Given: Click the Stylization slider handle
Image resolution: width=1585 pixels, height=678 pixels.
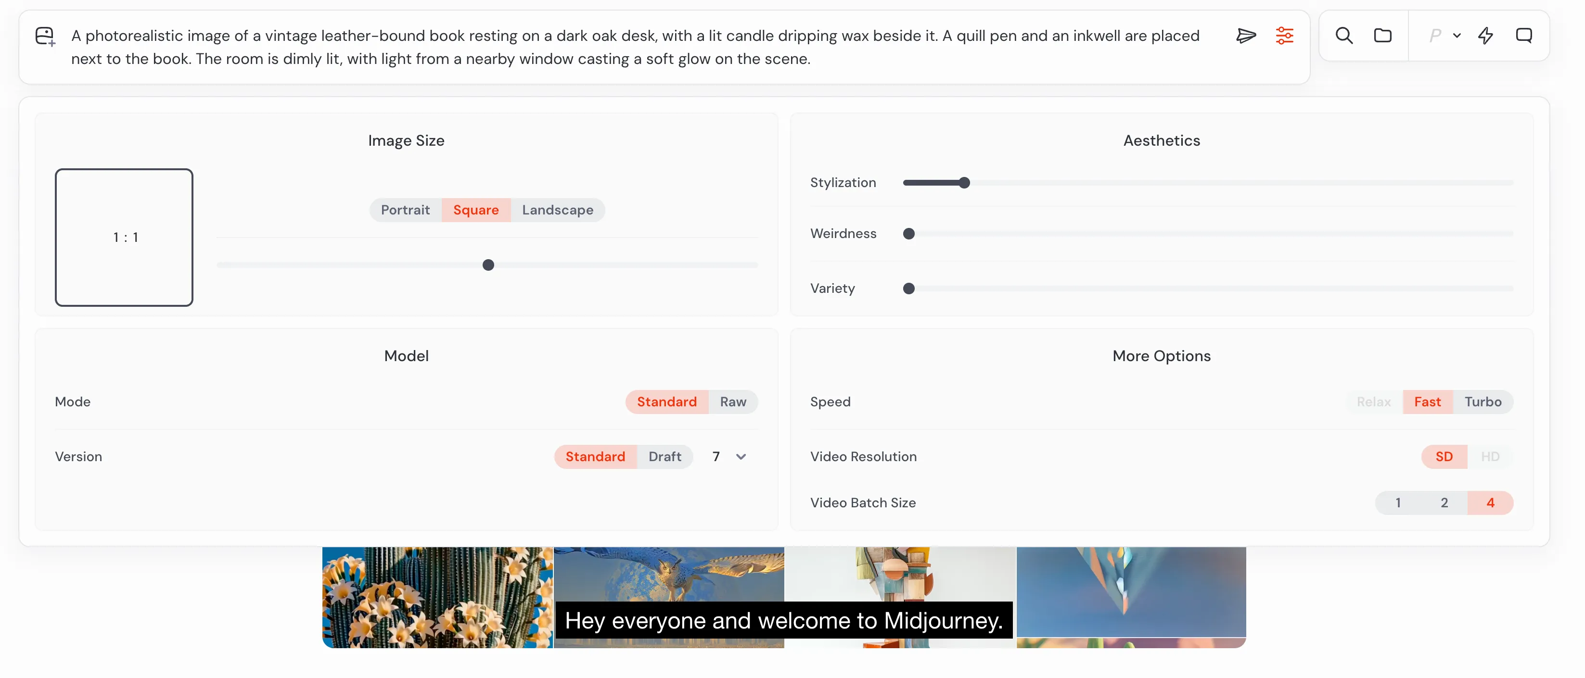Looking at the screenshot, I should [x=964, y=183].
